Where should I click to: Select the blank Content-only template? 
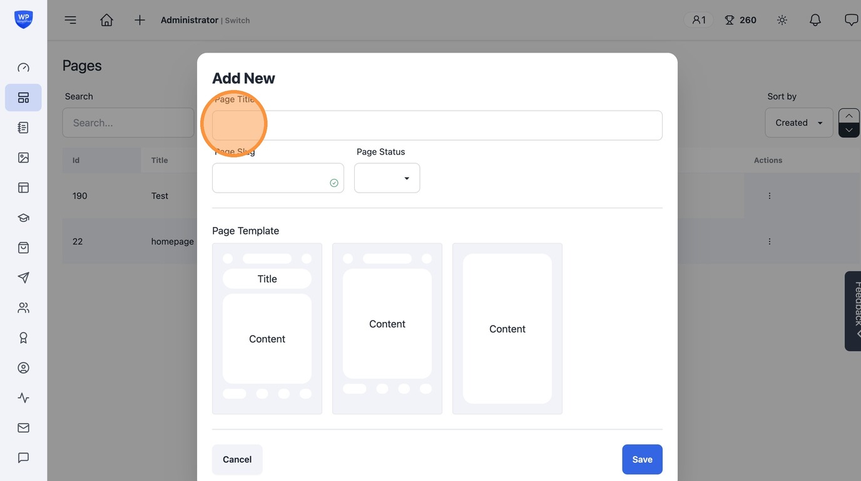pos(507,328)
